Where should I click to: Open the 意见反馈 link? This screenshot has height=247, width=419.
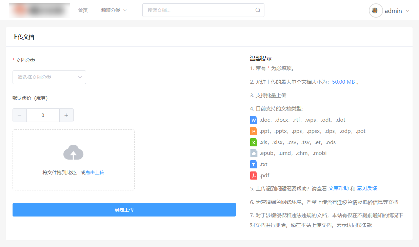coord(367,188)
